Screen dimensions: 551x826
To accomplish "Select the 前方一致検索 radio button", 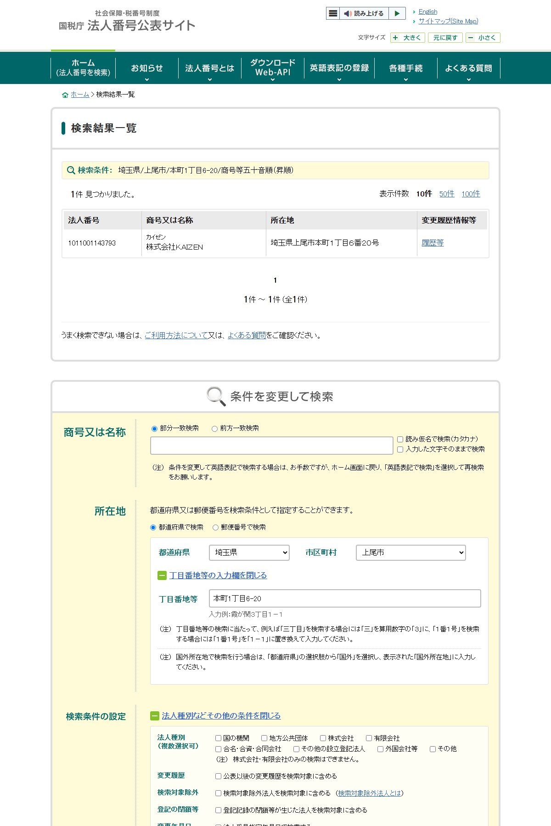I will pos(214,429).
